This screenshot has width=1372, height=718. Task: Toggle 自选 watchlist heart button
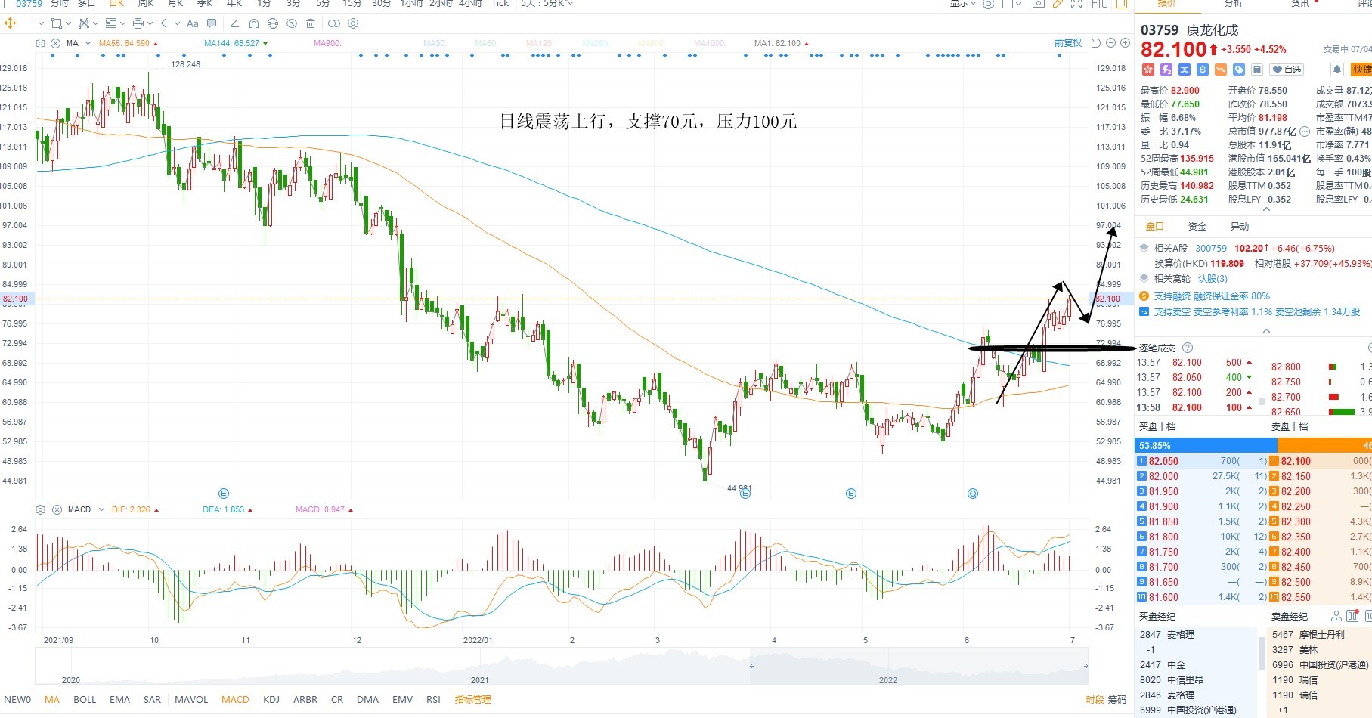pos(1287,70)
